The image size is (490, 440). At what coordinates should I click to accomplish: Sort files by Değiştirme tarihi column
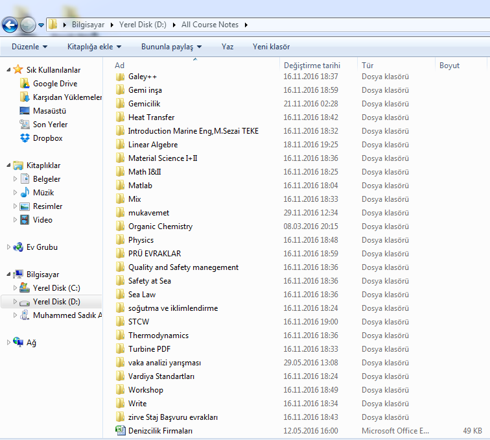(x=312, y=66)
